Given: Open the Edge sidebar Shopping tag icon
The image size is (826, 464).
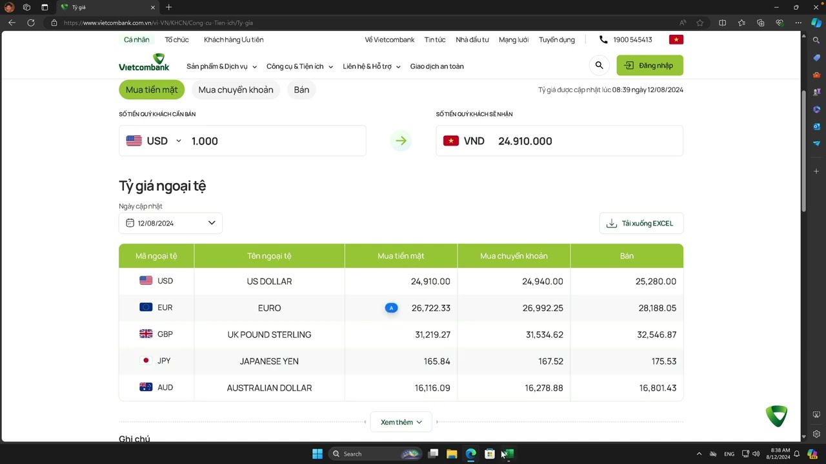Looking at the screenshot, I should pyautogui.click(x=816, y=57).
